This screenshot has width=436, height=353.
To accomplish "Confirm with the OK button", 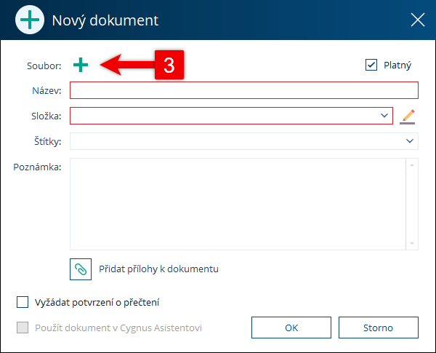I will 291,328.
